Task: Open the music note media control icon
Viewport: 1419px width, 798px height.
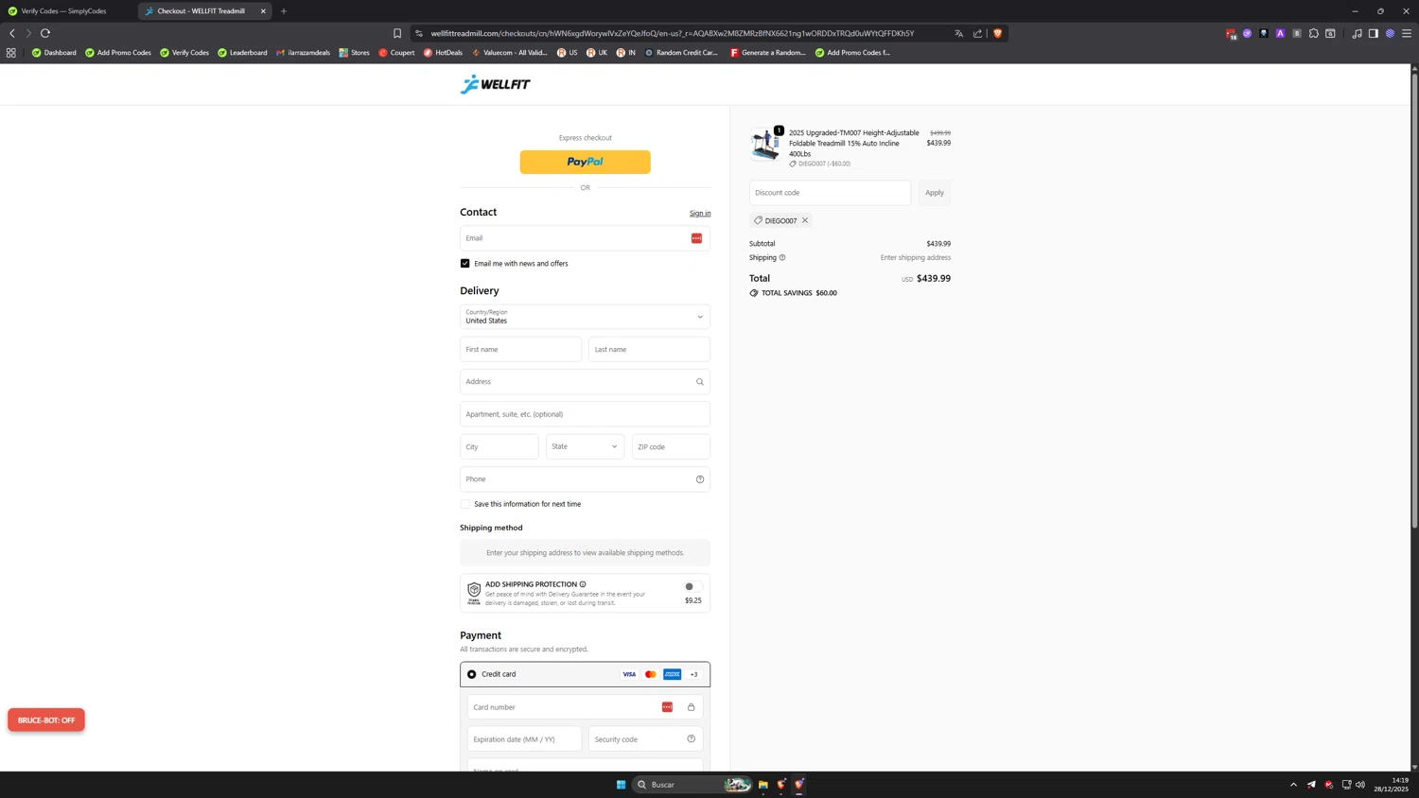Action: pyautogui.click(x=1357, y=33)
